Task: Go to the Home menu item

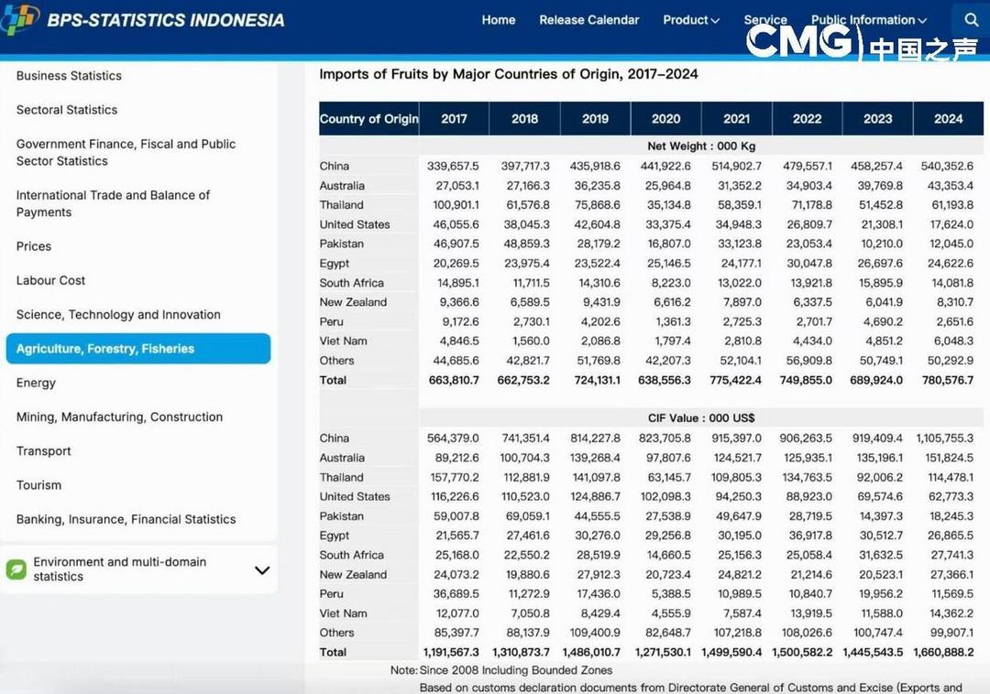Action: pos(499,20)
